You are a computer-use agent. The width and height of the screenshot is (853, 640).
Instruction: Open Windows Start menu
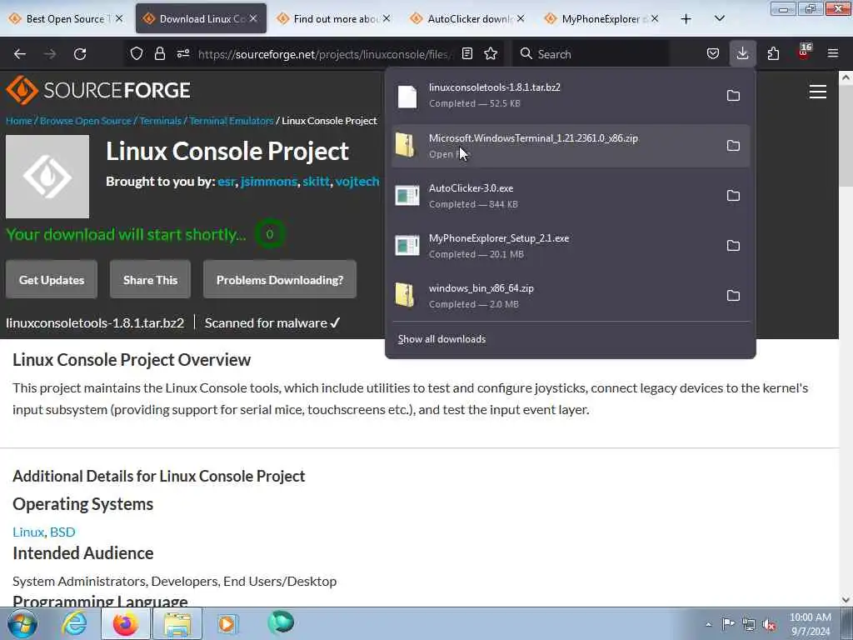pyautogui.click(x=22, y=623)
